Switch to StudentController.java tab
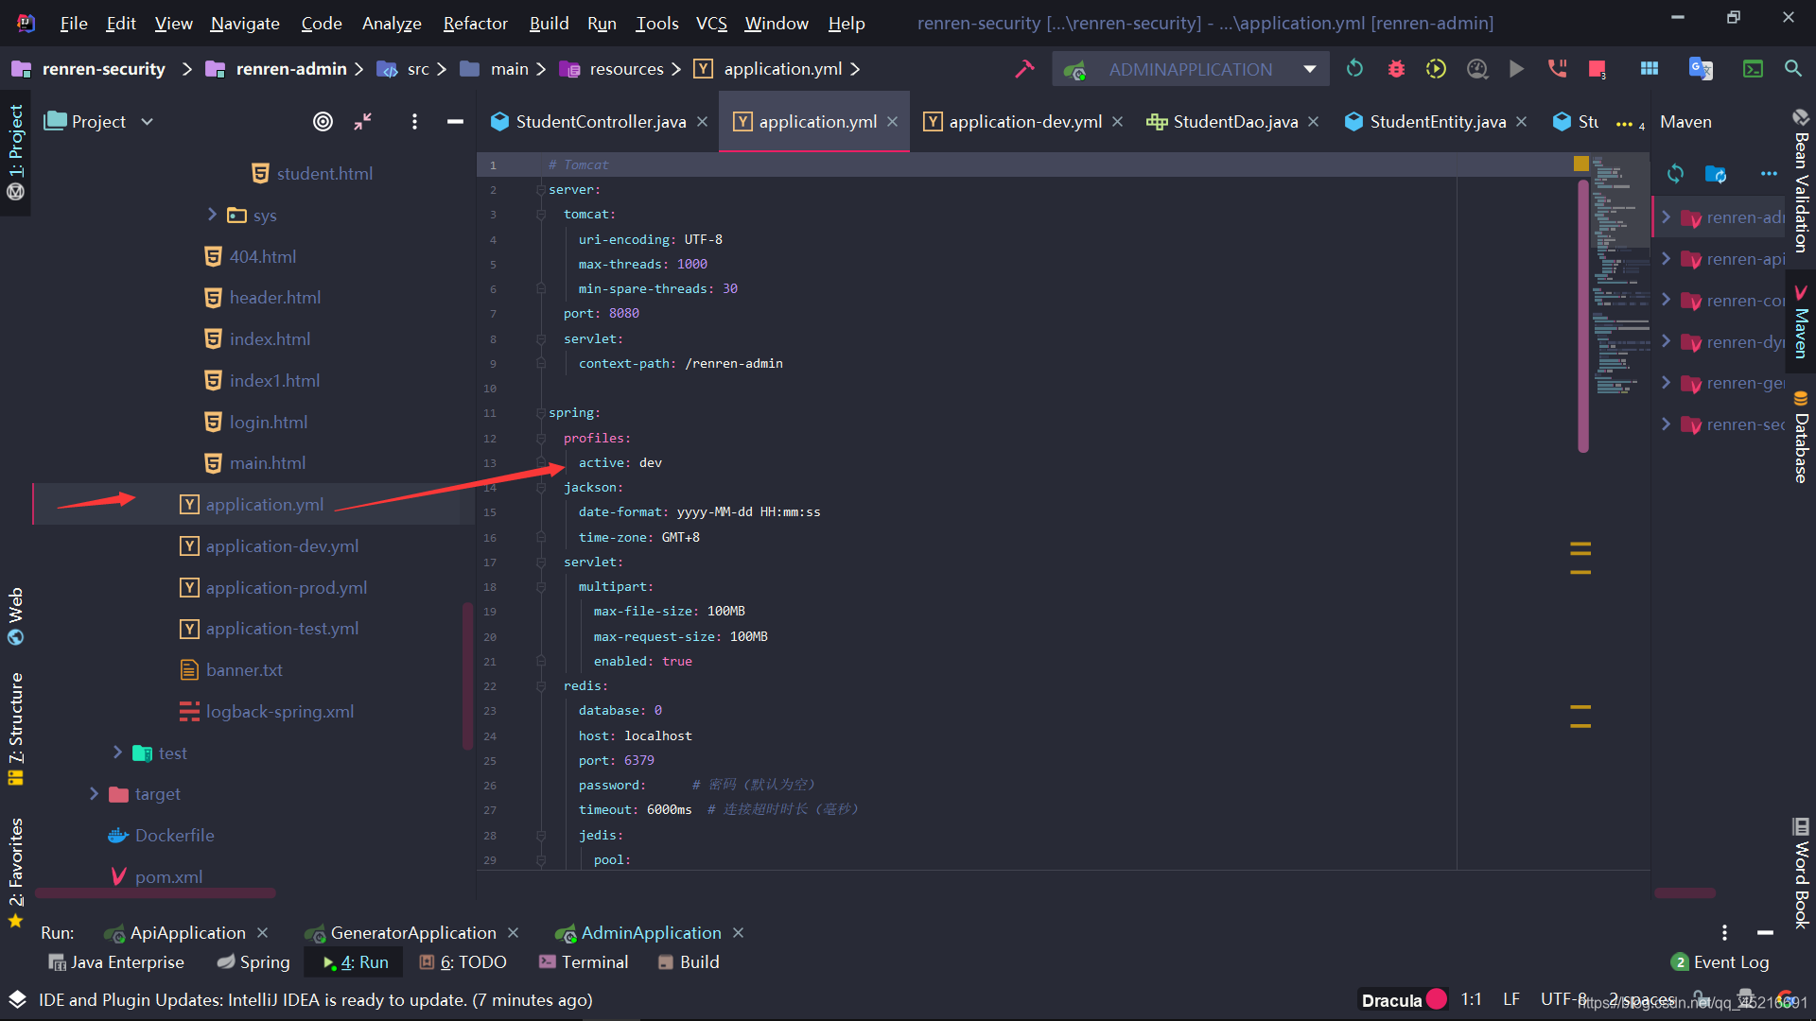 (x=599, y=122)
